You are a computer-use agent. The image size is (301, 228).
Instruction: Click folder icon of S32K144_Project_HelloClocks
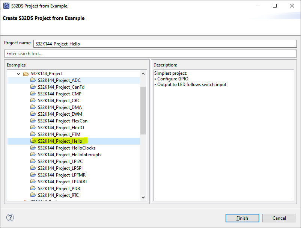(33, 148)
